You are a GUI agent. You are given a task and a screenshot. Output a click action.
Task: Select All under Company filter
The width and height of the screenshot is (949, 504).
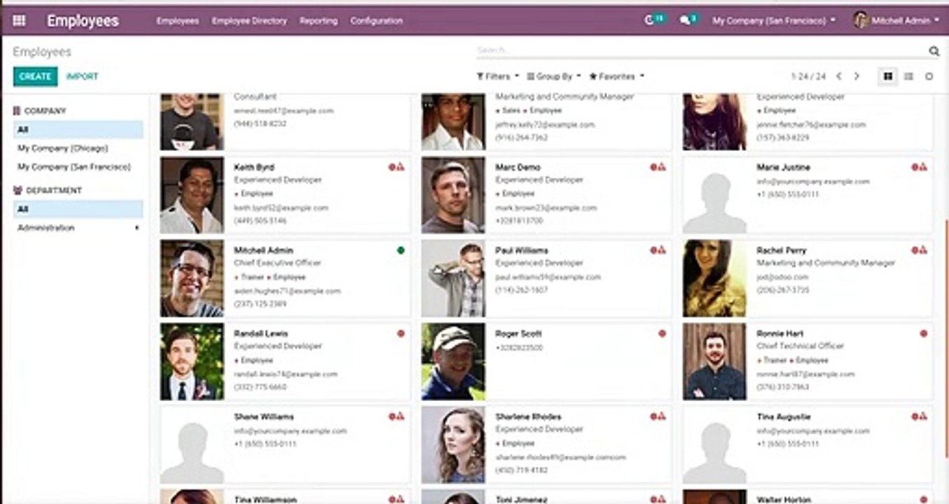tap(78, 129)
